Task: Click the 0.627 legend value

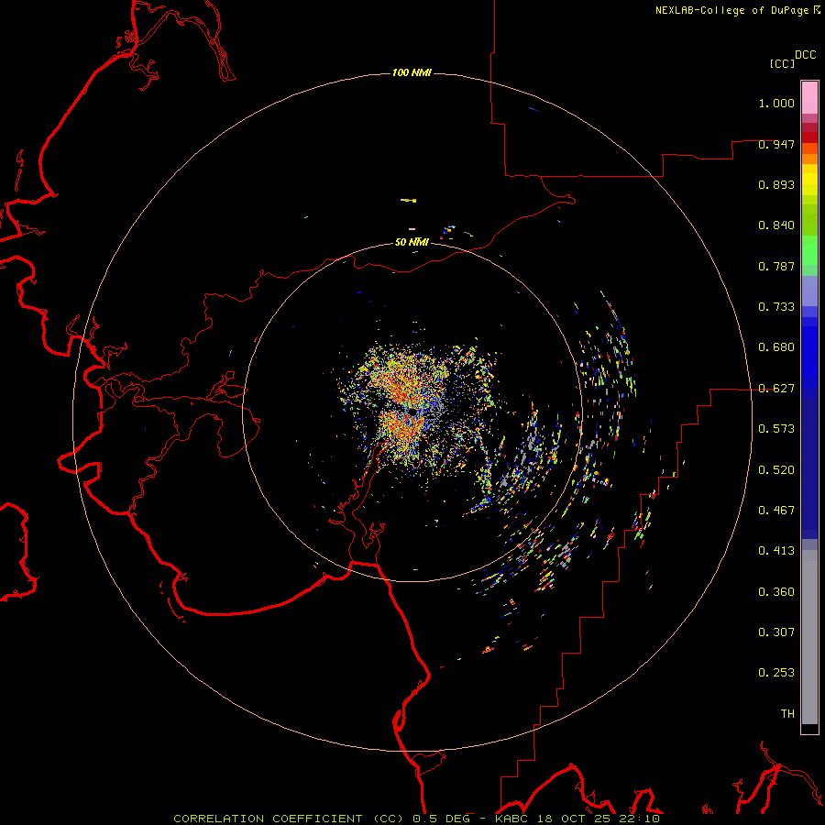Action: coord(776,389)
